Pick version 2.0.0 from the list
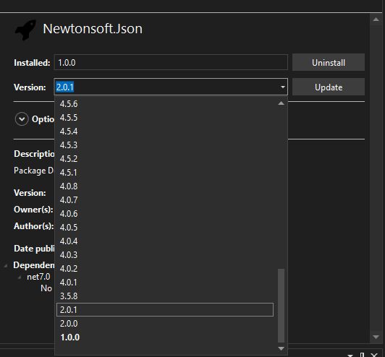Screen dimensions: 385x357 pos(165,324)
